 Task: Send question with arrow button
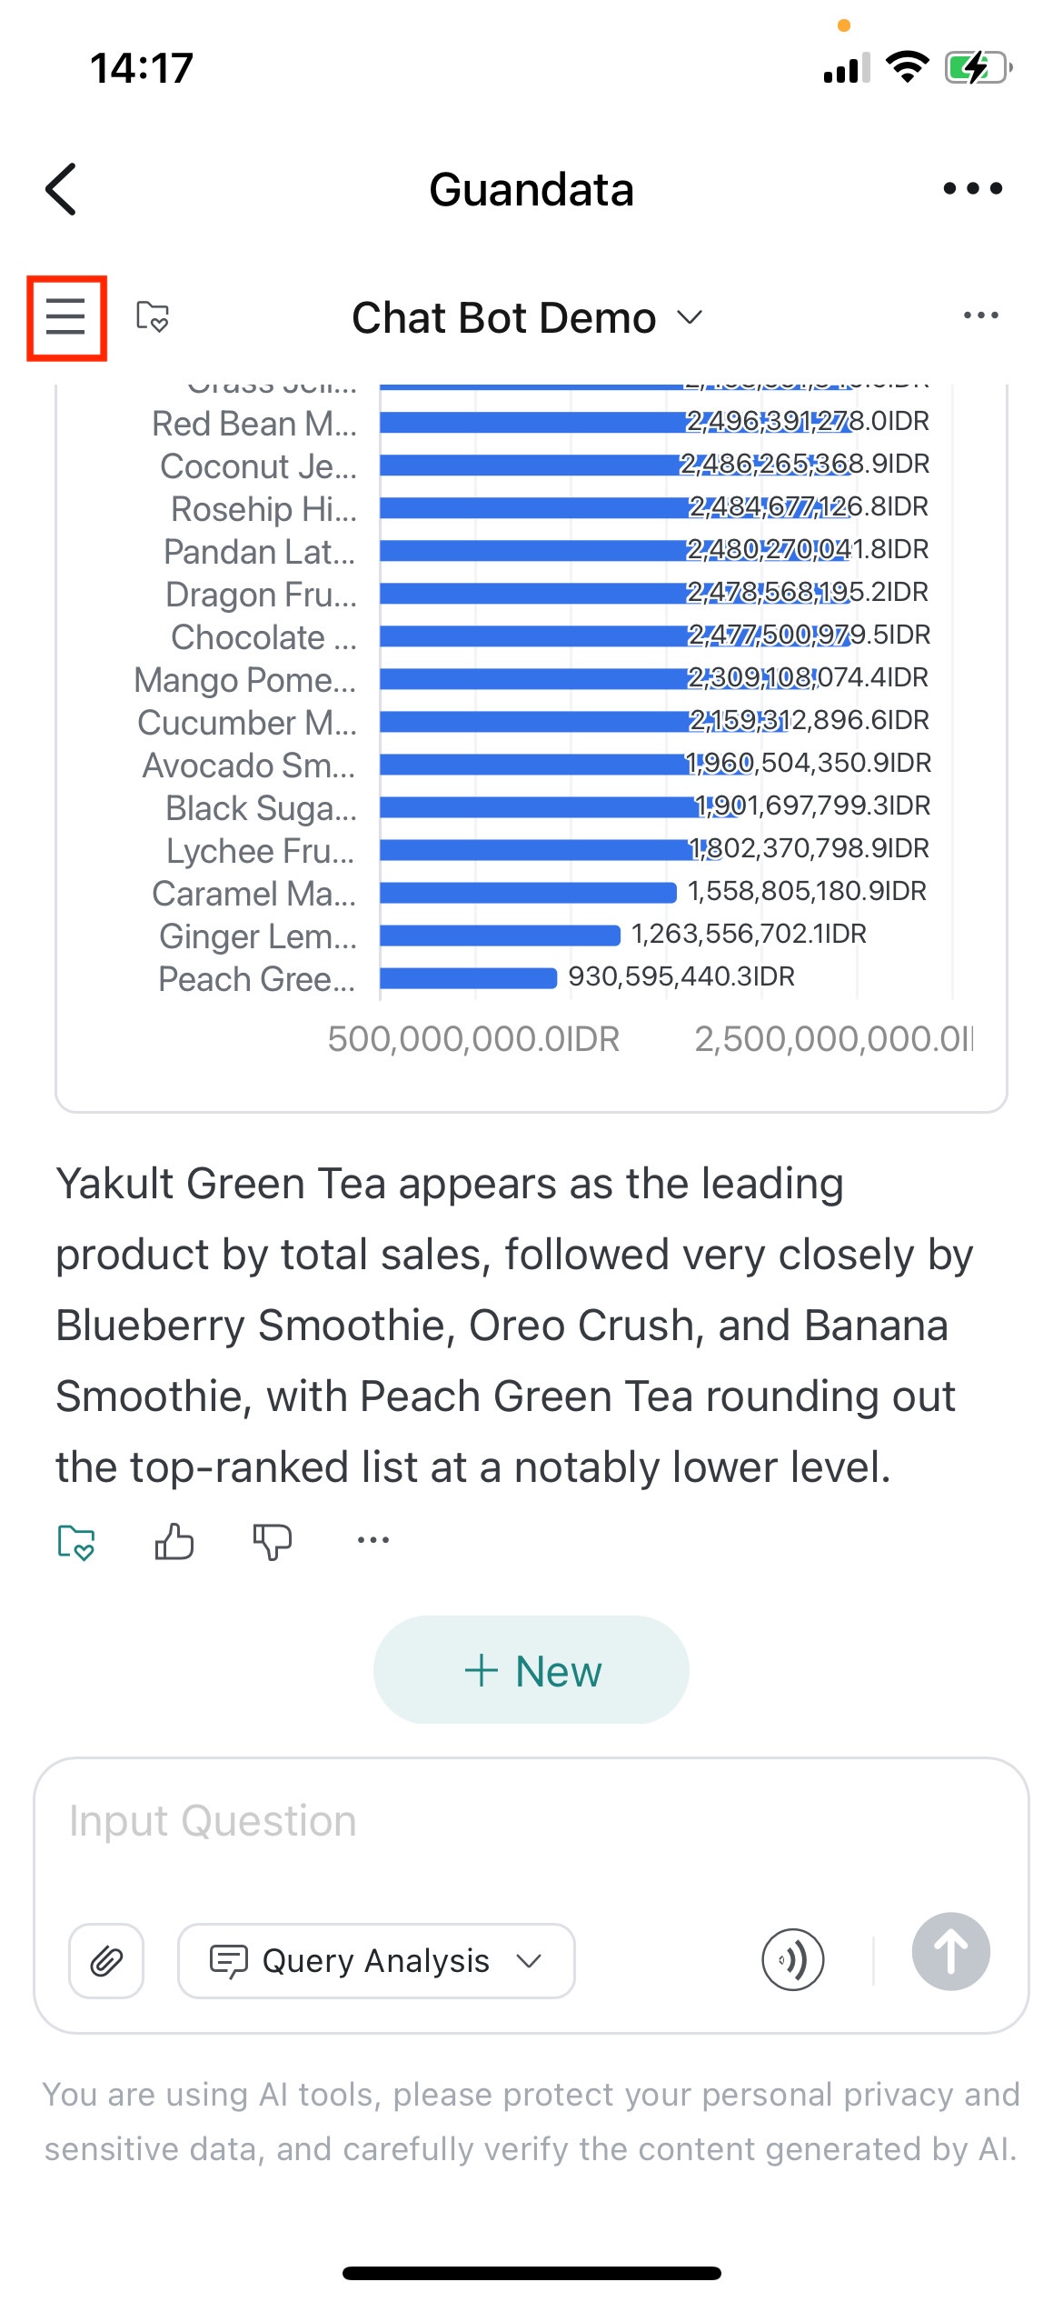[x=951, y=1952]
